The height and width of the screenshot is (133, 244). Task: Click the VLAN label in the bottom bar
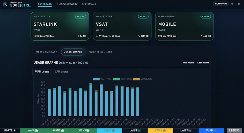pyautogui.click(x=210, y=131)
